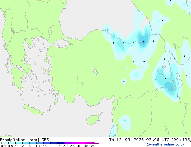This screenshot has height=147, width=191.
Task: Select the 0.1–0.5 mm legend color swatch
Action: coord(5,143)
